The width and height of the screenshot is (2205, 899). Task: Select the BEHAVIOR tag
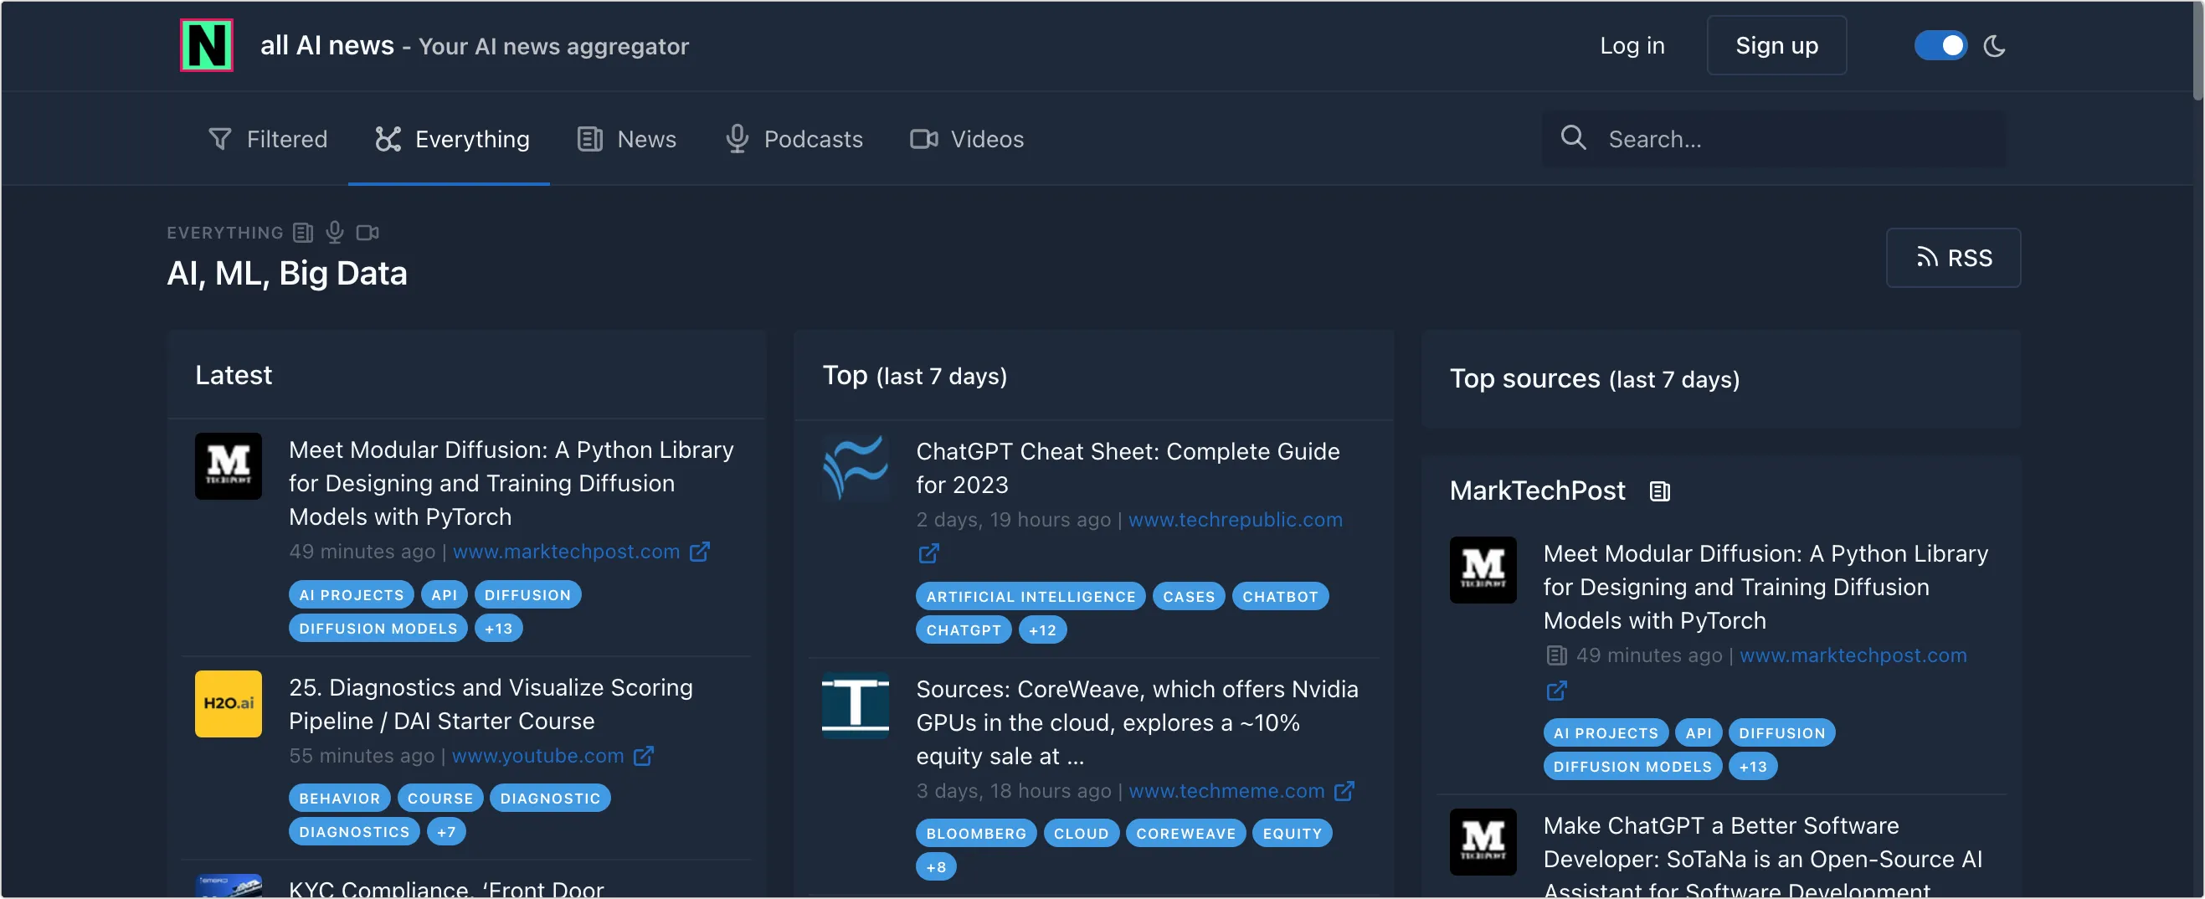[x=340, y=799]
